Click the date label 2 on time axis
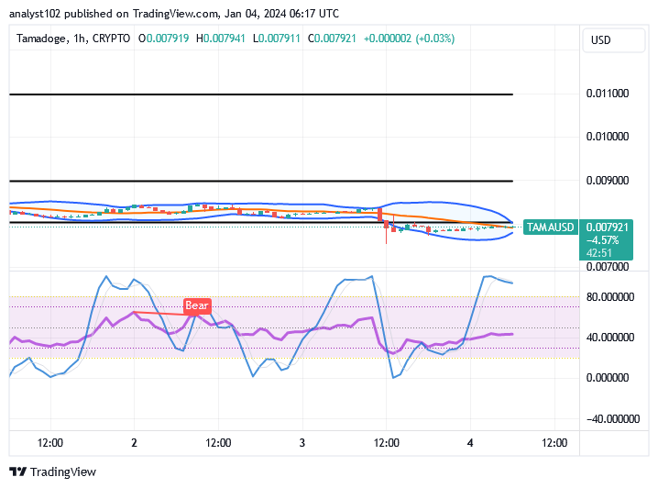The height and width of the screenshot is (488, 658). (x=134, y=443)
